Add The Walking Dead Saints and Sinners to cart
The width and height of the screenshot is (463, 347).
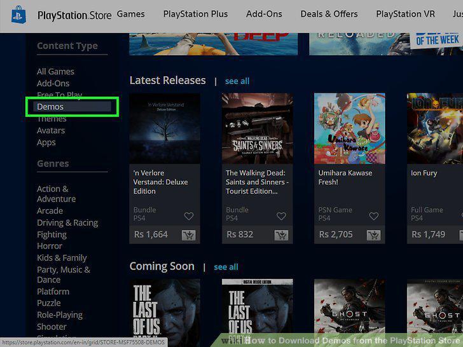point(281,235)
